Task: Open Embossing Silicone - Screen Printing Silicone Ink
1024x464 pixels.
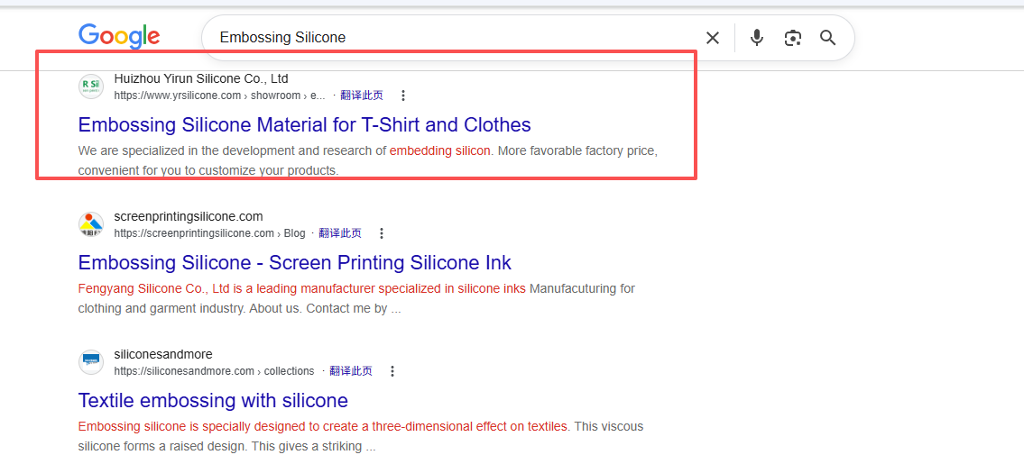Action: coord(294,262)
